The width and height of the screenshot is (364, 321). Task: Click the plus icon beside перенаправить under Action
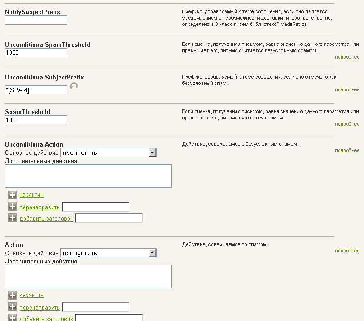(x=12, y=306)
